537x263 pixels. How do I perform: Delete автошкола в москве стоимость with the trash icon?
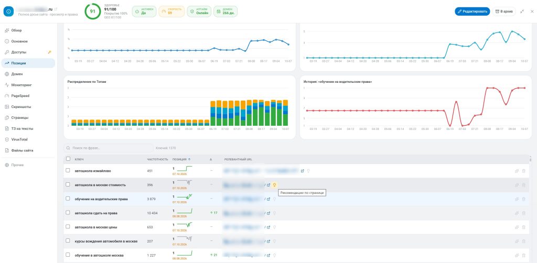click(x=524, y=185)
